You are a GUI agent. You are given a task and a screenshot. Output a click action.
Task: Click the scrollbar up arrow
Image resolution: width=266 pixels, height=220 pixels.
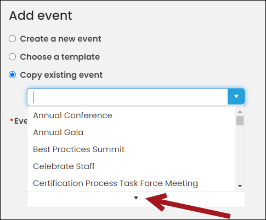point(240,112)
